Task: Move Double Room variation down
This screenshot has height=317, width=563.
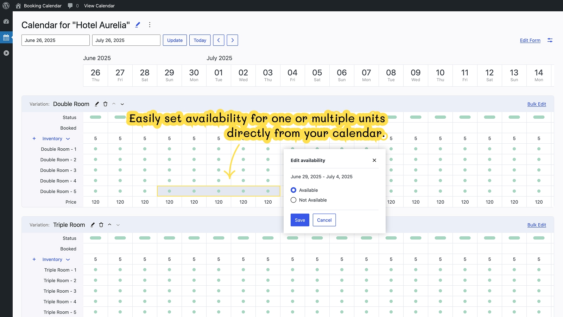Action: [122, 104]
